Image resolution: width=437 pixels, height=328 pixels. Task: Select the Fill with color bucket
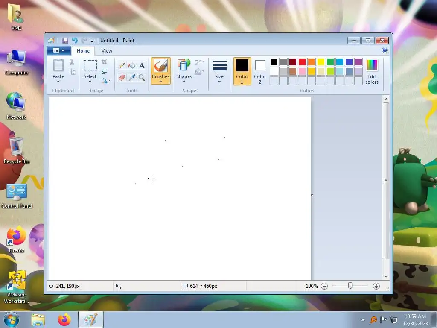pyautogui.click(x=131, y=65)
